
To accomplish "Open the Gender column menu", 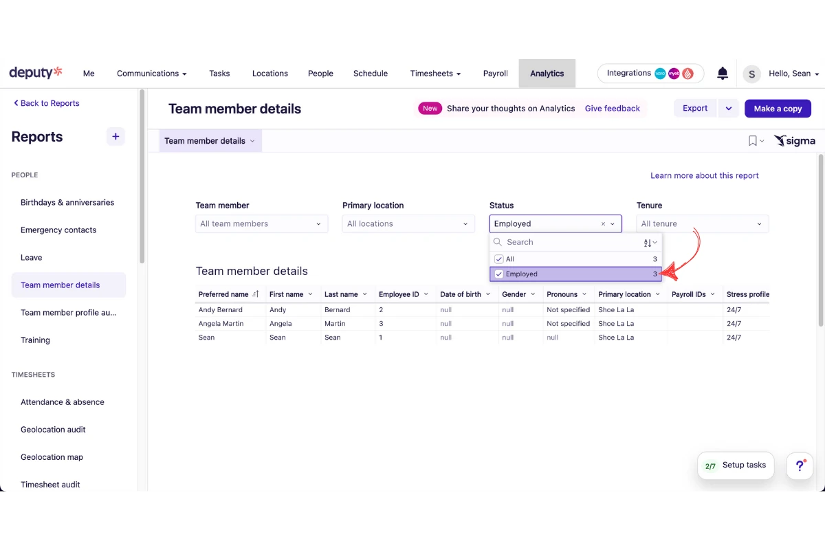I will [533, 294].
